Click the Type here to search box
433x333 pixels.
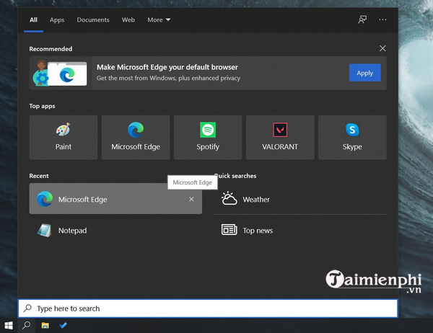pyautogui.click(x=208, y=308)
